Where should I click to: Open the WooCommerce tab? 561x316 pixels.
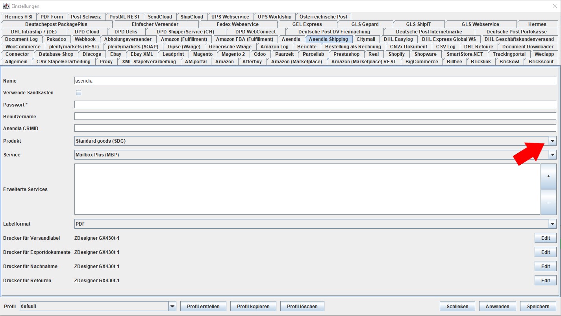pos(23,47)
